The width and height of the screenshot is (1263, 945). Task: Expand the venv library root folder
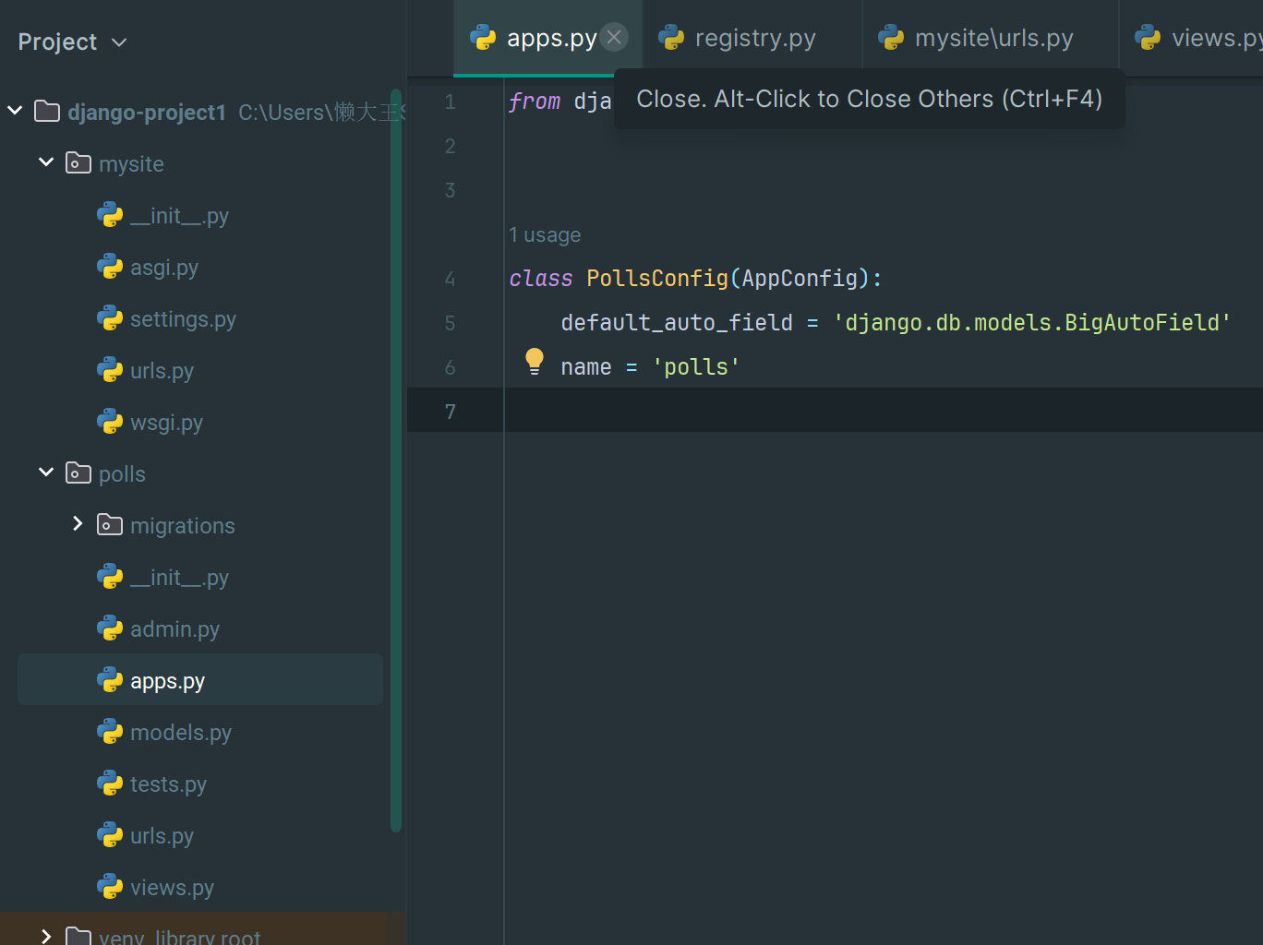[x=46, y=936]
